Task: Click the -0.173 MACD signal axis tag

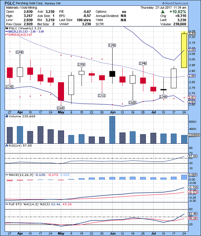Action: (x=193, y=192)
